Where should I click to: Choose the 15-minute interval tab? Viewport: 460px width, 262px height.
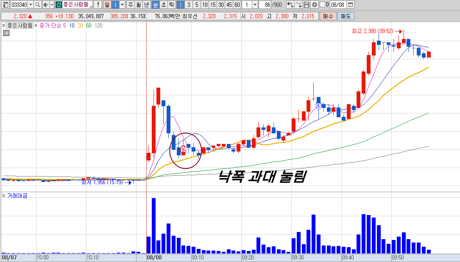click(x=213, y=5)
